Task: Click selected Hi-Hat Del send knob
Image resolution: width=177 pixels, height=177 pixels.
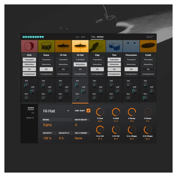Action: (x=77, y=85)
